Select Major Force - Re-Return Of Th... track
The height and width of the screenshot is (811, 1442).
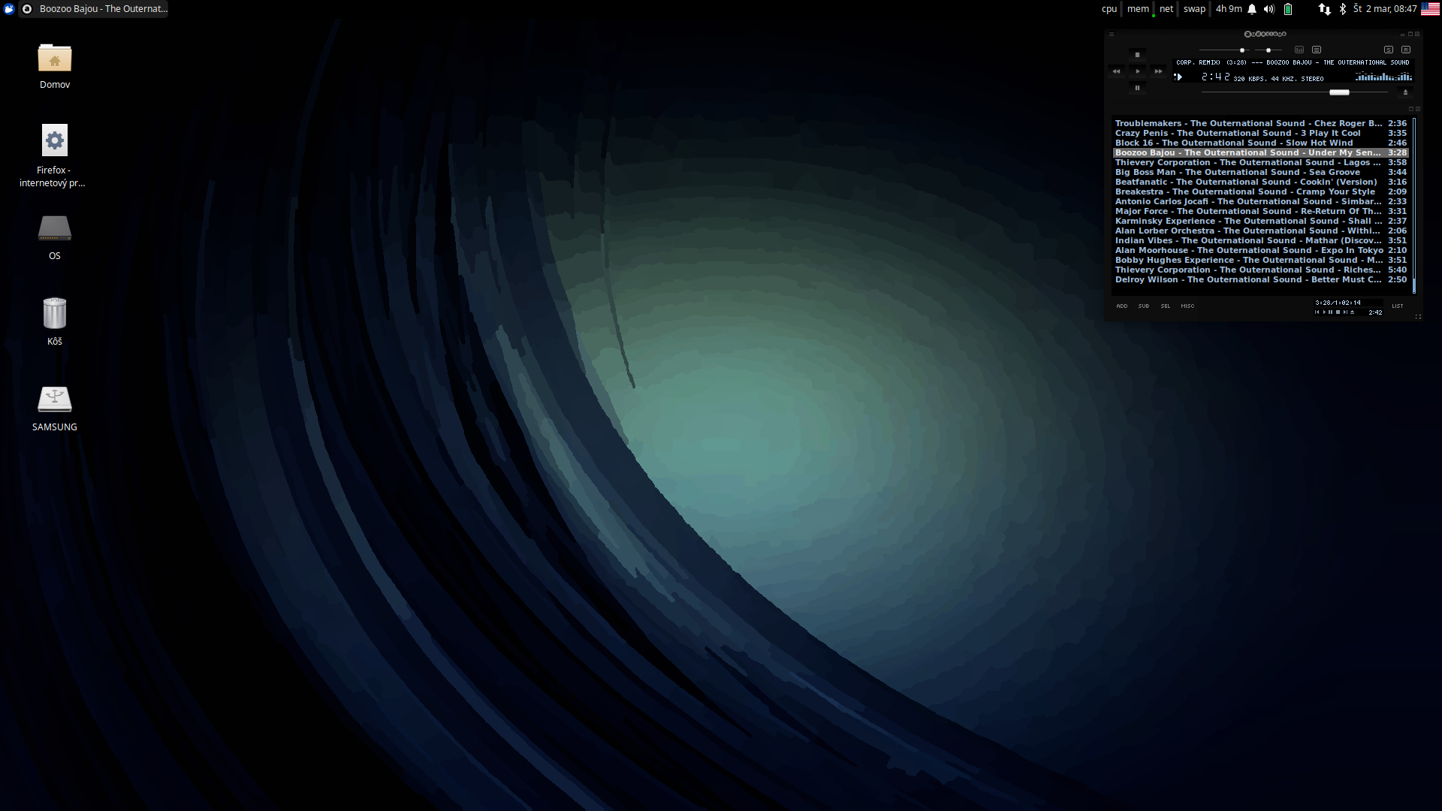pos(1260,211)
